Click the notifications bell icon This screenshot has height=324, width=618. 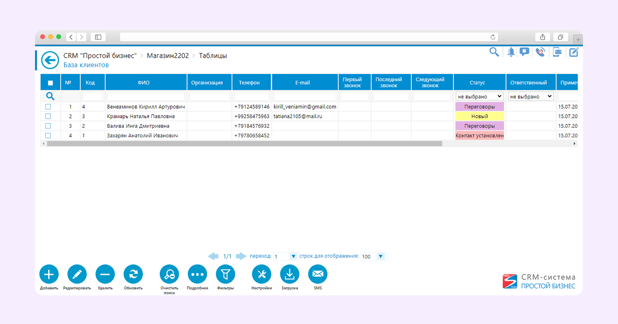tap(511, 52)
